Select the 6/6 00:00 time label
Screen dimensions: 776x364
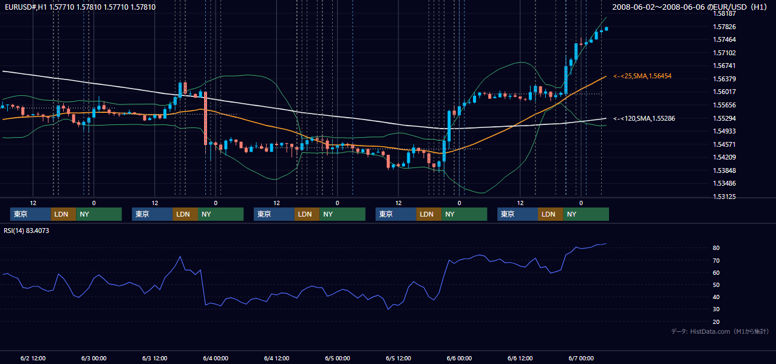[459, 358]
